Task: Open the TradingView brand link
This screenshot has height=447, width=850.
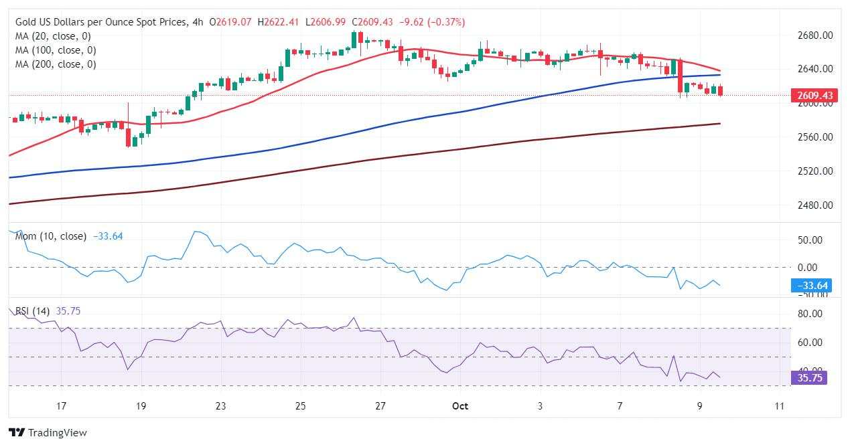Action: (48, 433)
